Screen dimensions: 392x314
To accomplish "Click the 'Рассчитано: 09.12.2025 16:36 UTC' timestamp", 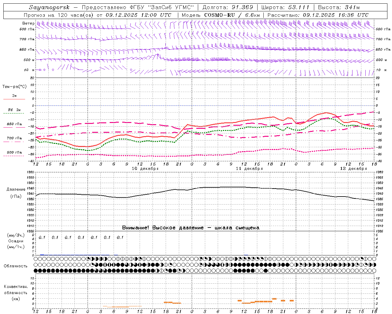I will click(318, 15).
